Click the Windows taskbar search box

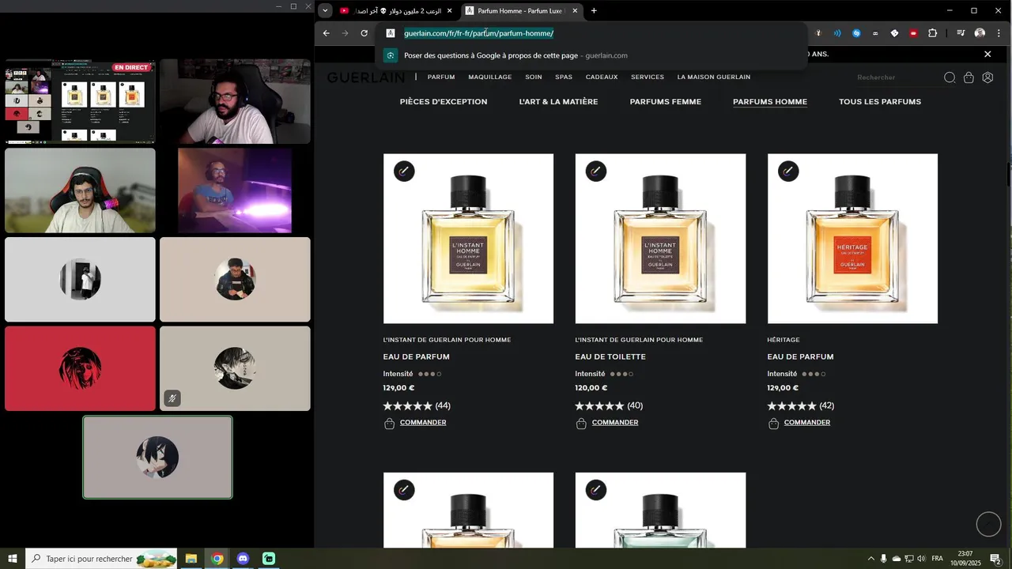pos(101,559)
